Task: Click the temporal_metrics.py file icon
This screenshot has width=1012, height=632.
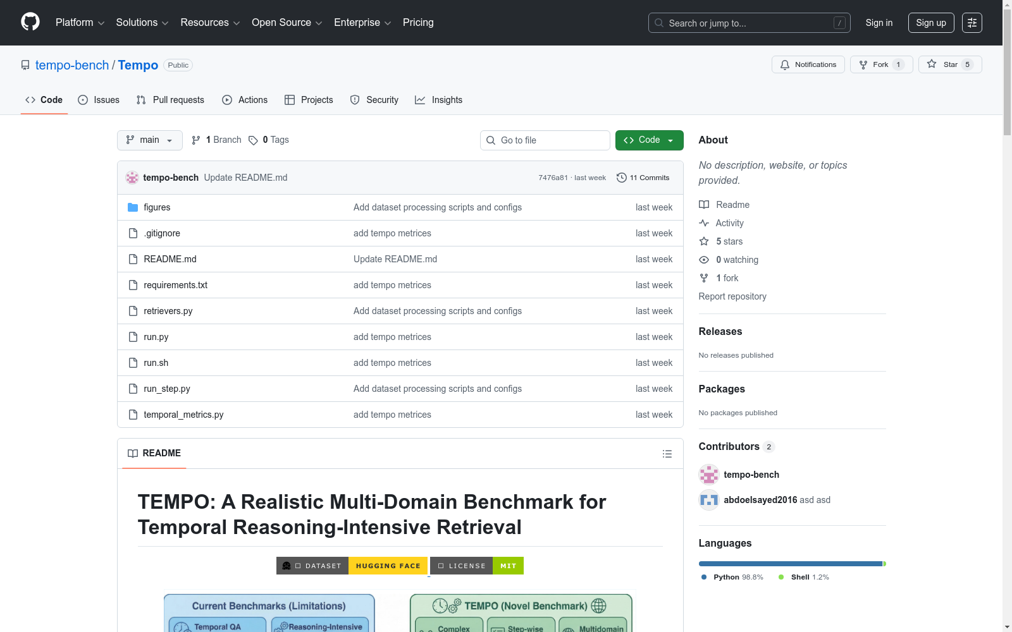Action: coord(133,415)
